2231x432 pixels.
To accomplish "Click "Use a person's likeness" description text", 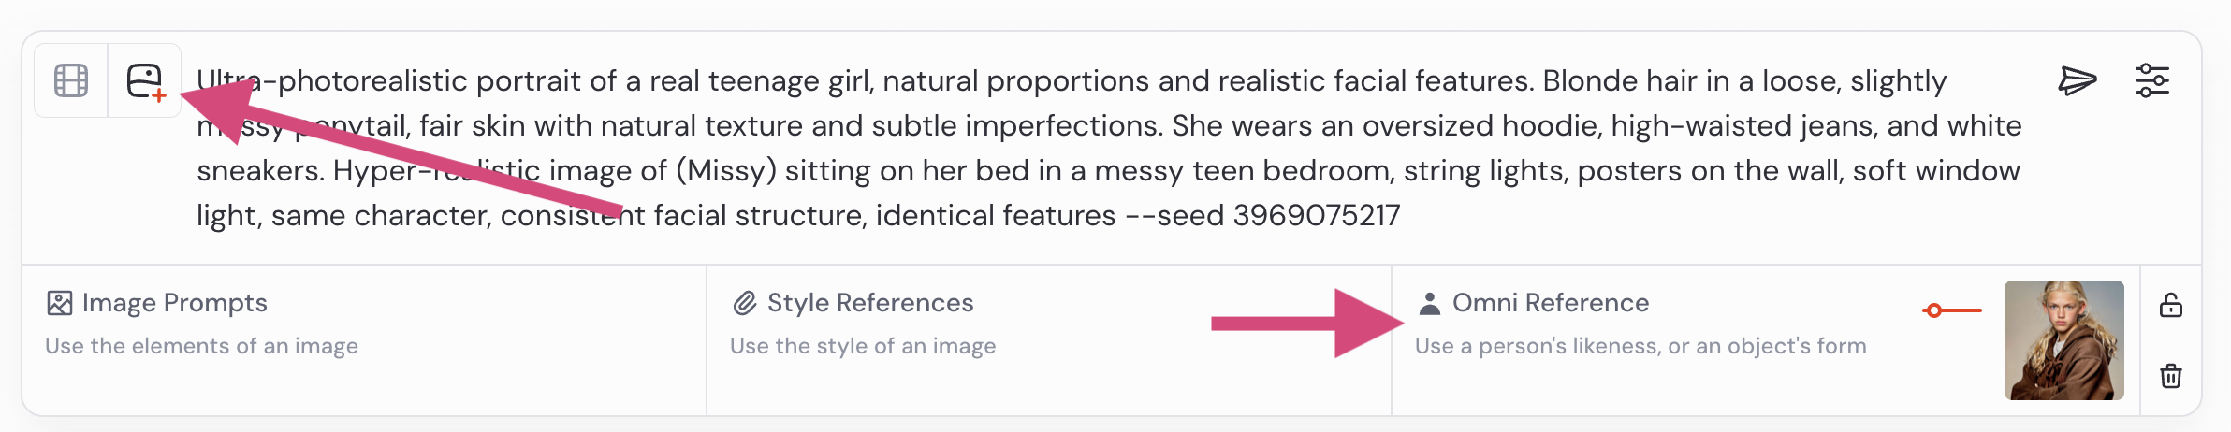I will [1640, 346].
